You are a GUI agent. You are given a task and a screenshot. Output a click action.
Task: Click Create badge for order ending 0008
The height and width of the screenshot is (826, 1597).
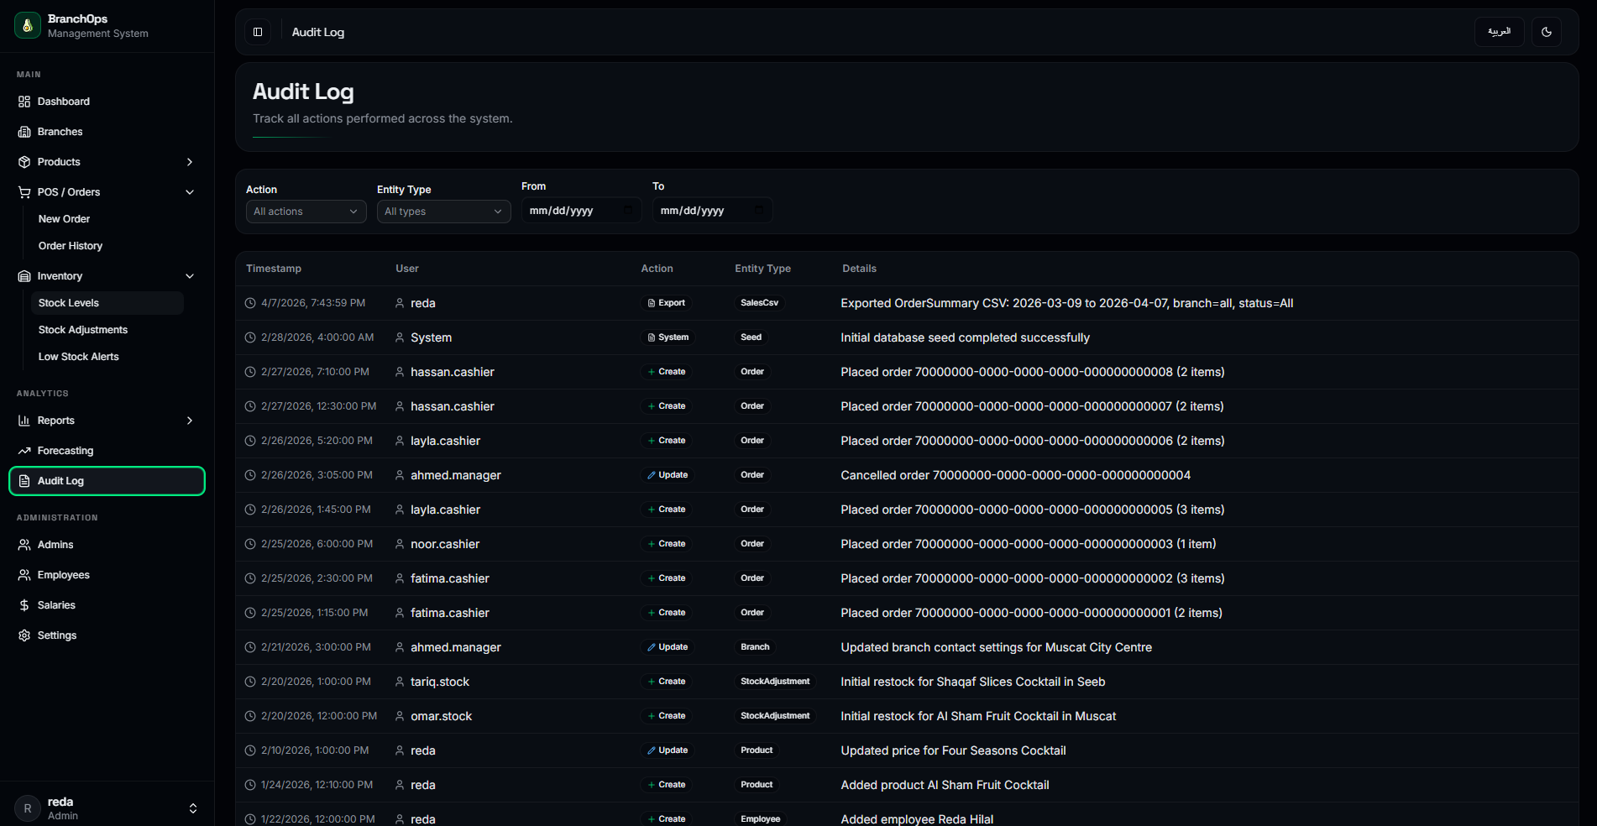(667, 372)
